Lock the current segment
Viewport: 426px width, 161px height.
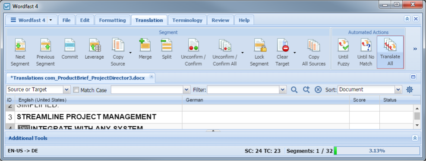point(259,45)
